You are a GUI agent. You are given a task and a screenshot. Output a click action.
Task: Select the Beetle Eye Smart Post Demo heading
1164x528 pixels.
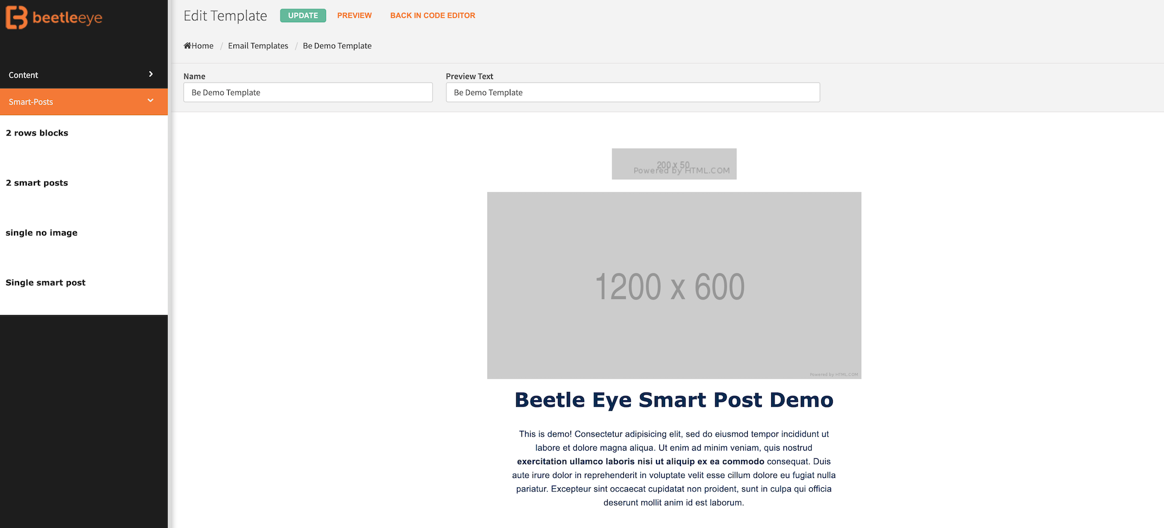pyautogui.click(x=674, y=400)
